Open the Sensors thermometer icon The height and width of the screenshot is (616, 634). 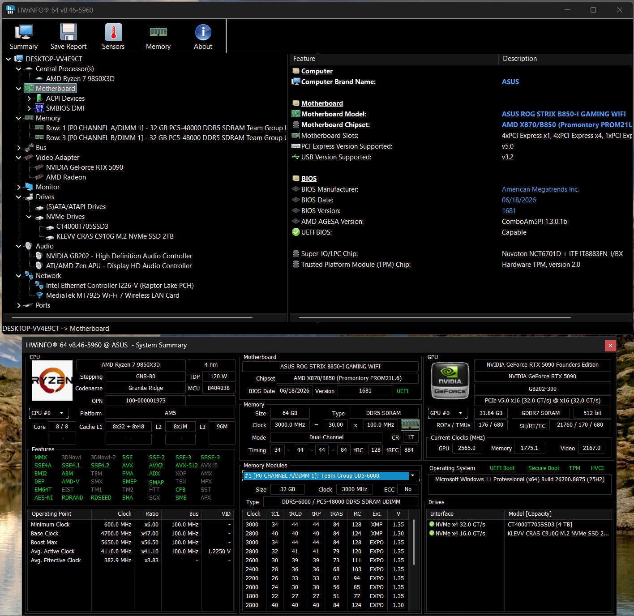pyautogui.click(x=113, y=32)
